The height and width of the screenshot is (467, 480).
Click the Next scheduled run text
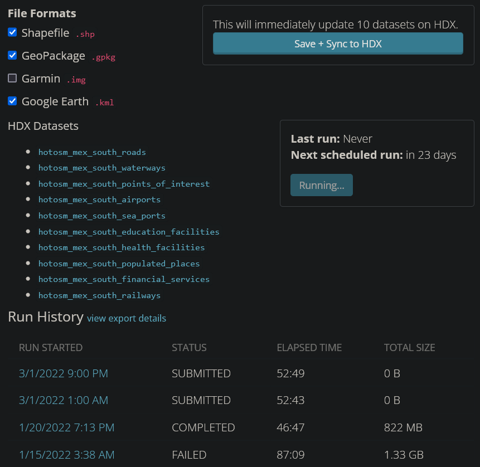point(374,155)
